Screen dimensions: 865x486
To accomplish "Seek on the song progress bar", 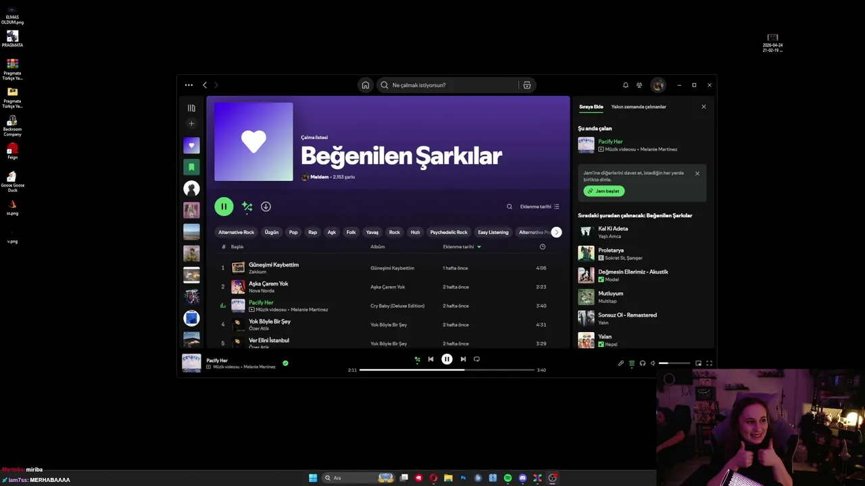I will coord(447,370).
